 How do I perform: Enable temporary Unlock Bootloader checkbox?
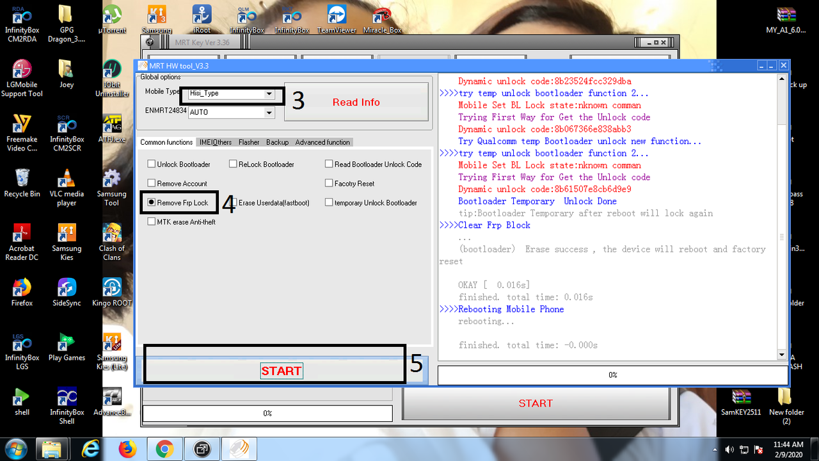coord(329,202)
